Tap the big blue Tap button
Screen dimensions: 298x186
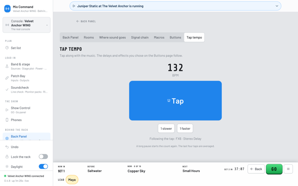(176, 100)
